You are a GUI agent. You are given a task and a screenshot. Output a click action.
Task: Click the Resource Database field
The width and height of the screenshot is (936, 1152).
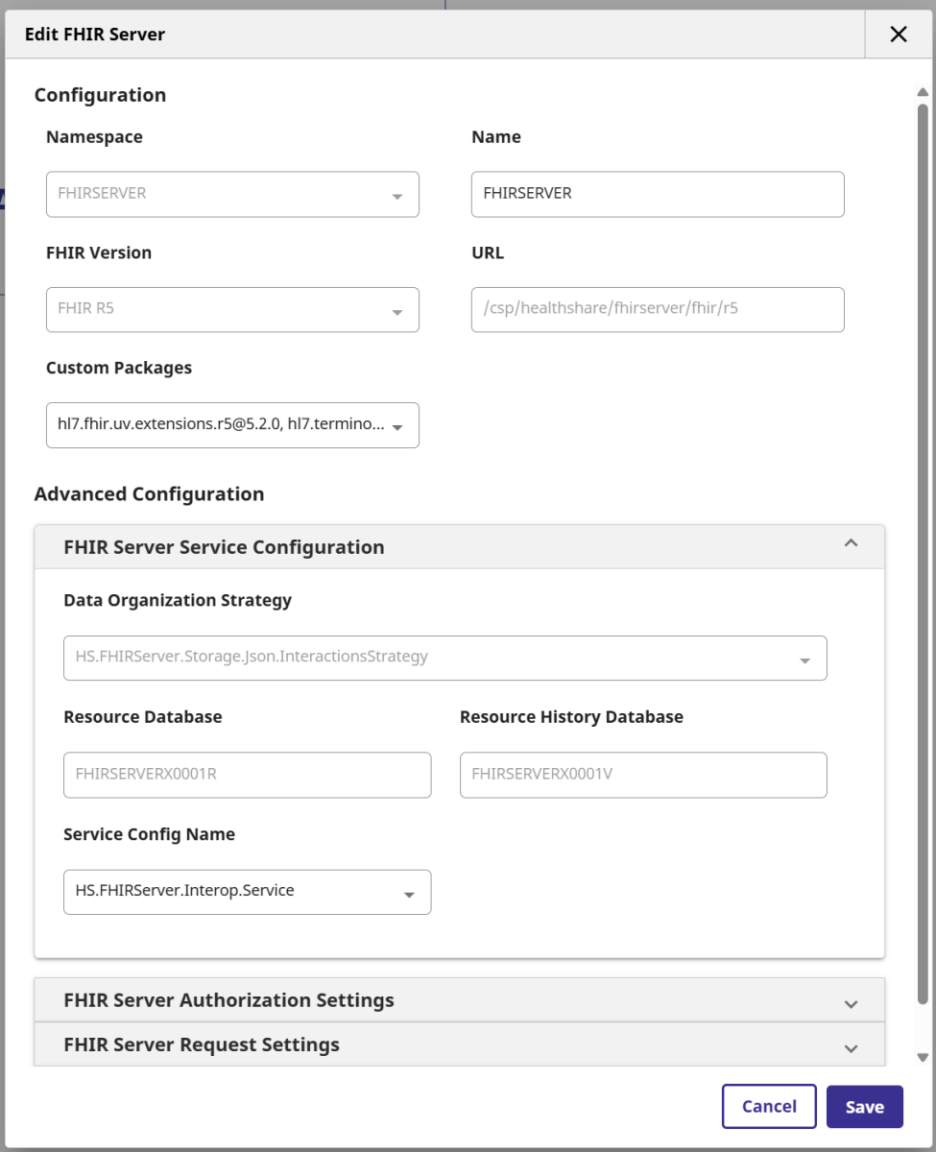(x=247, y=775)
